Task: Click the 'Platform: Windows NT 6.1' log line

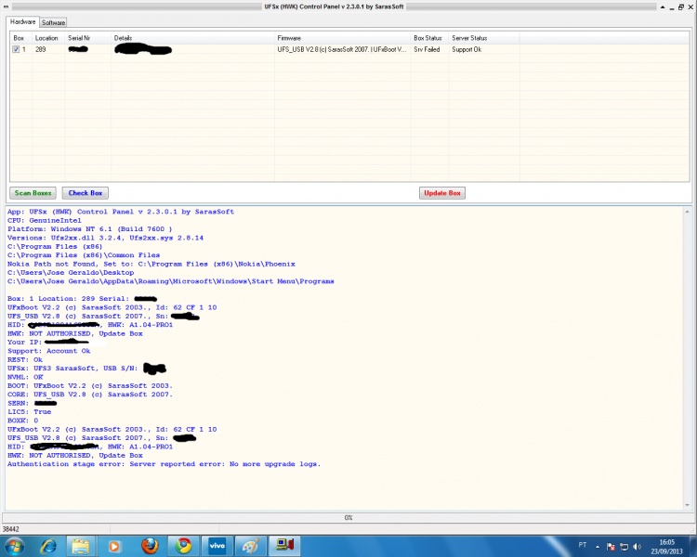Action: point(90,229)
